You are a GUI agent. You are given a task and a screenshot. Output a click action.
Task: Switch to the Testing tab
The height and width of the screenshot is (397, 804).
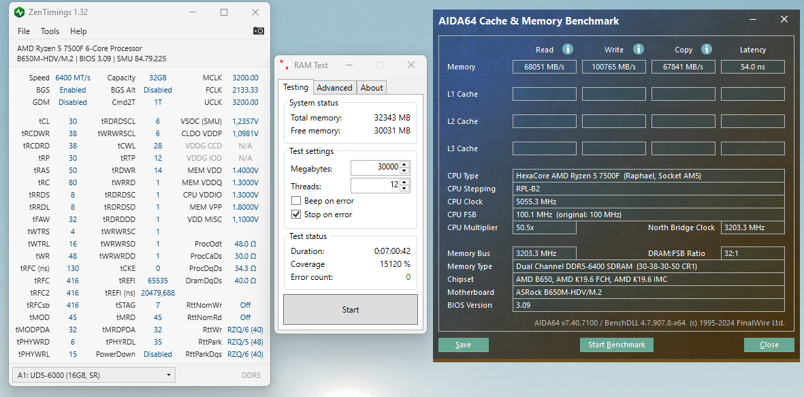coord(296,86)
